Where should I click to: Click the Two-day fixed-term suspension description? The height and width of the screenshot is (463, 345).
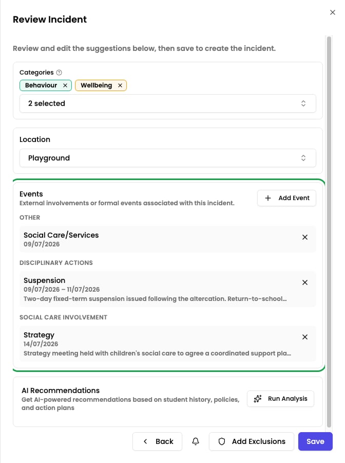[x=155, y=299]
